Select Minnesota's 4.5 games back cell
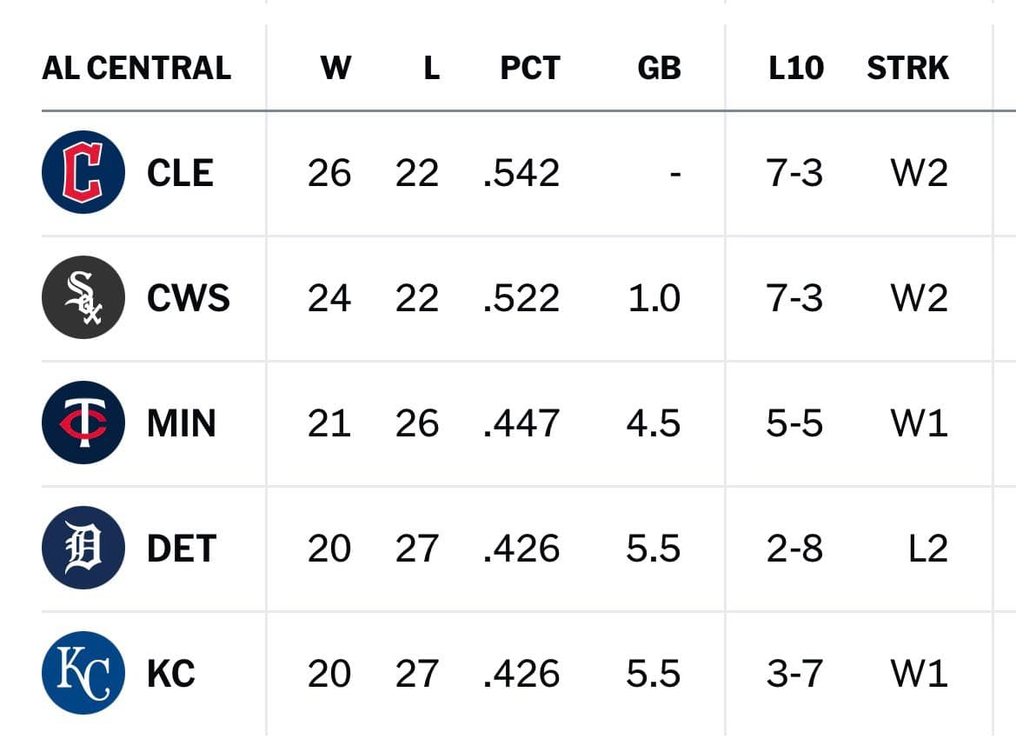This screenshot has width=1016, height=752. (654, 423)
